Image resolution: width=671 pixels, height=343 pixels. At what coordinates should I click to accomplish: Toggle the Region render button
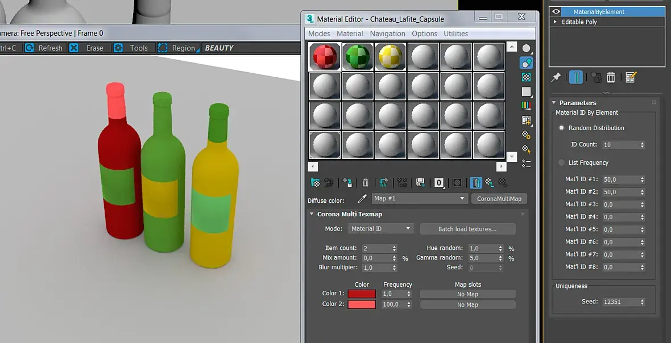tap(177, 48)
